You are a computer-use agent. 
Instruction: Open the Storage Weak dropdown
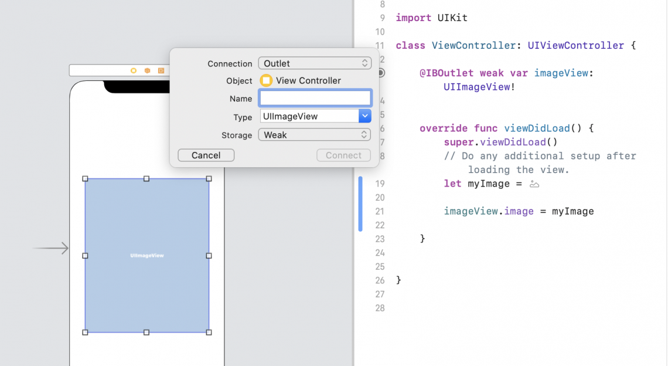[x=314, y=135]
